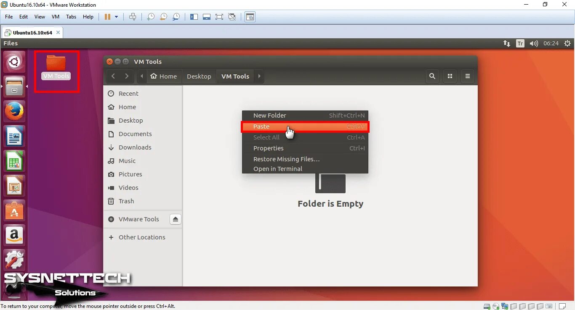Open the VMware View menu
Image resolution: width=575 pixels, height=310 pixels.
click(x=40, y=17)
